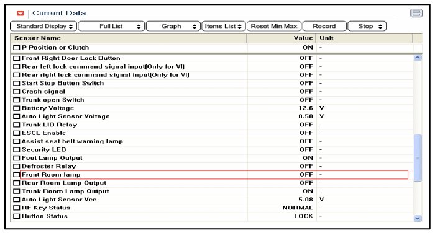This screenshot has height=233, width=435.
Task: Expand the Graph dropdown
Action: (173, 26)
